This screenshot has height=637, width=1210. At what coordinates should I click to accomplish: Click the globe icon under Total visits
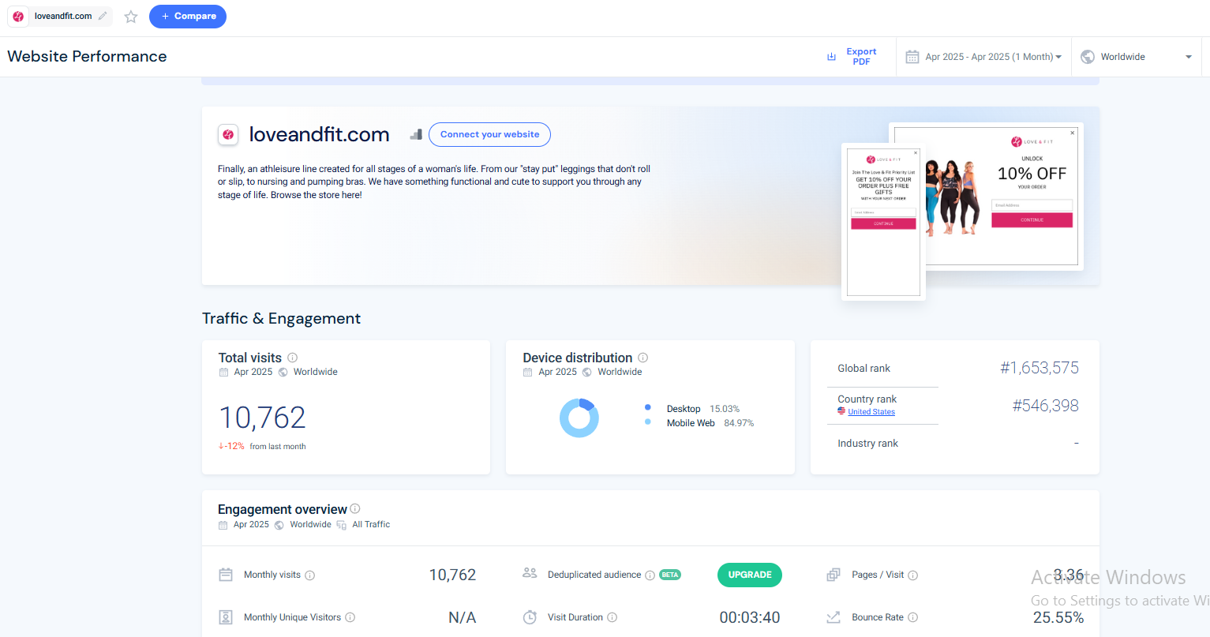click(x=283, y=372)
